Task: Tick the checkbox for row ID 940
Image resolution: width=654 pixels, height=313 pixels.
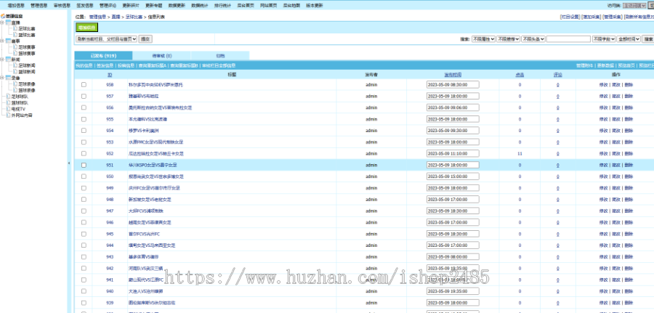Action: tap(84, 291)
